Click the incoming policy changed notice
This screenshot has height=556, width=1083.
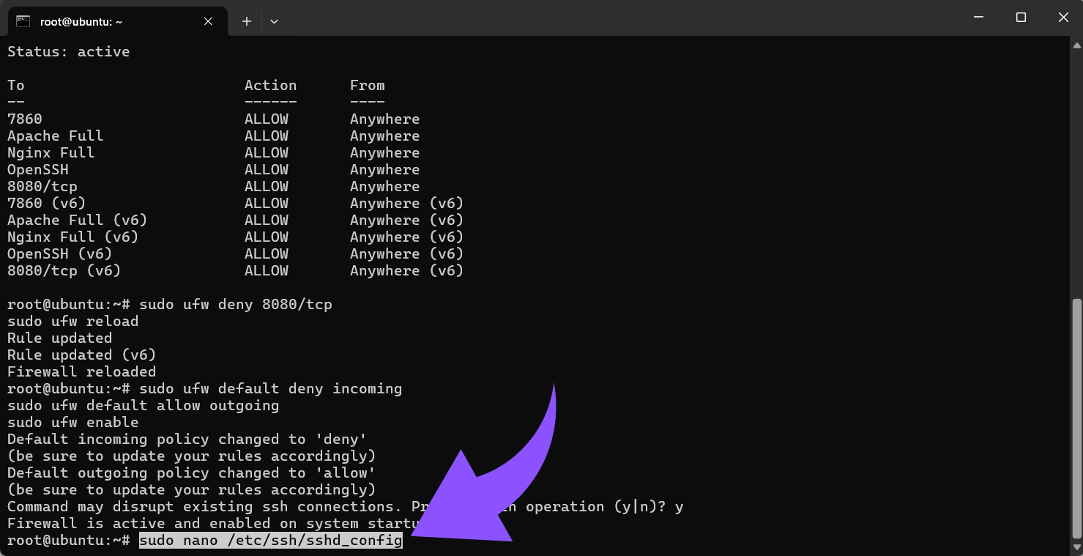click(x=185, y=439)
